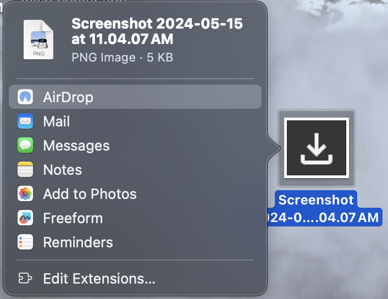Click the Mail envelope icon

click(25, 121)
